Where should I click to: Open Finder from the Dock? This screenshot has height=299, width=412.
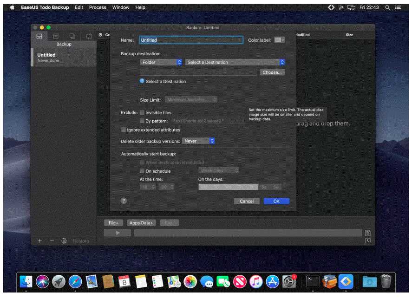coord(26,282)
